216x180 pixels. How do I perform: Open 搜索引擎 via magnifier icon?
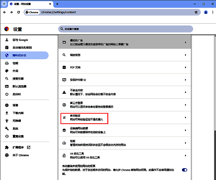click(x=6, y=79)
